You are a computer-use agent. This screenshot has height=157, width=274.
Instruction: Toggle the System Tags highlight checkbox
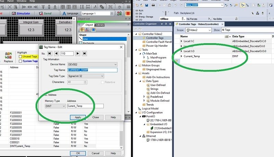(21, 61)
